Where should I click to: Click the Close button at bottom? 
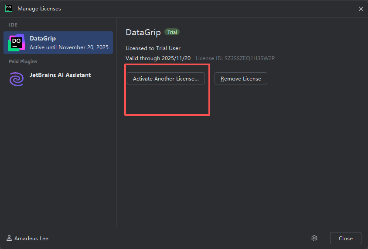coord(345,238)
